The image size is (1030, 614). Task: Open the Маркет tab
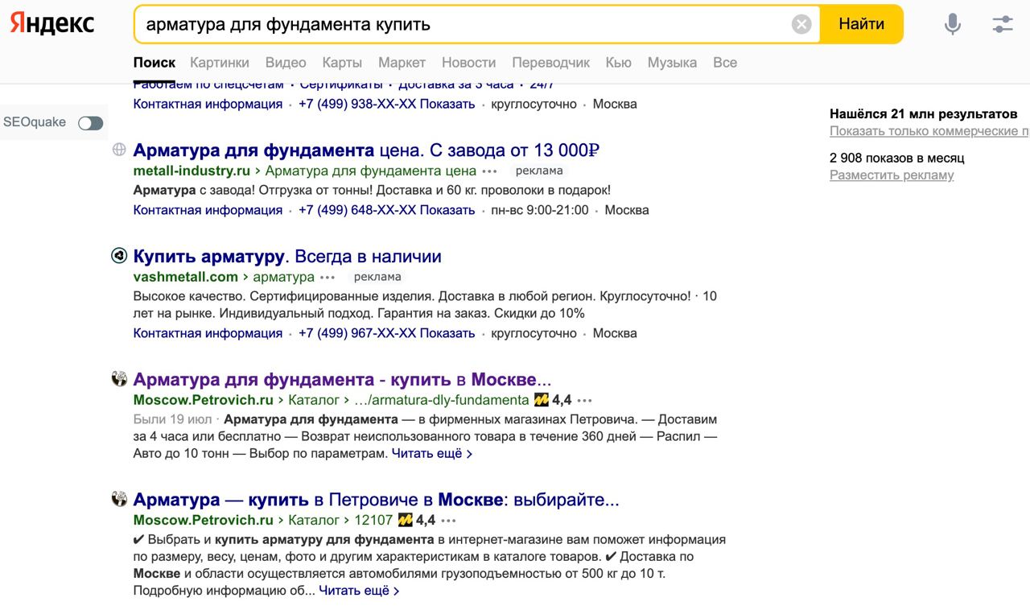(x=402, y=62)
